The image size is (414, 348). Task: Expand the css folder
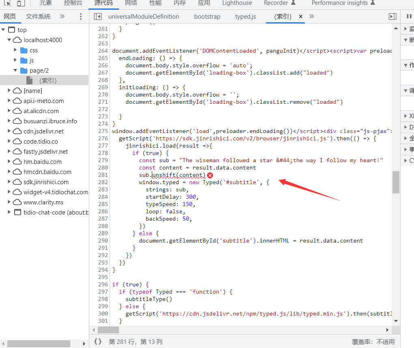pos(15,50)
